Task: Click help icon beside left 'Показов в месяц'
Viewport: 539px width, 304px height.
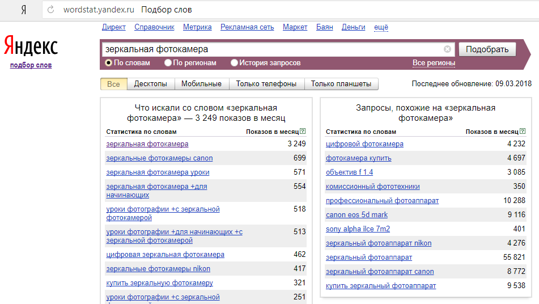Action: (x=303, y=132)
